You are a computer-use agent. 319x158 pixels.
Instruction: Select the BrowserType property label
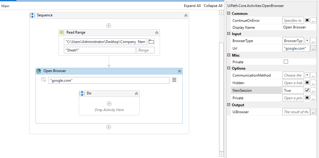(x=243, y=41)
